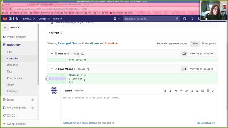Insert code formatting in comment

(181, 91)
